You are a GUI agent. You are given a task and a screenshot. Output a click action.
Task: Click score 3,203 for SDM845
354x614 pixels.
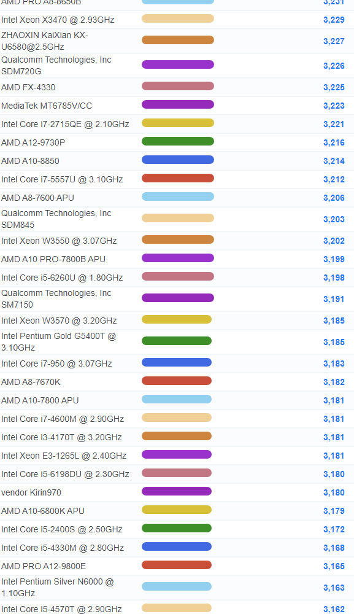click(334, 219)
